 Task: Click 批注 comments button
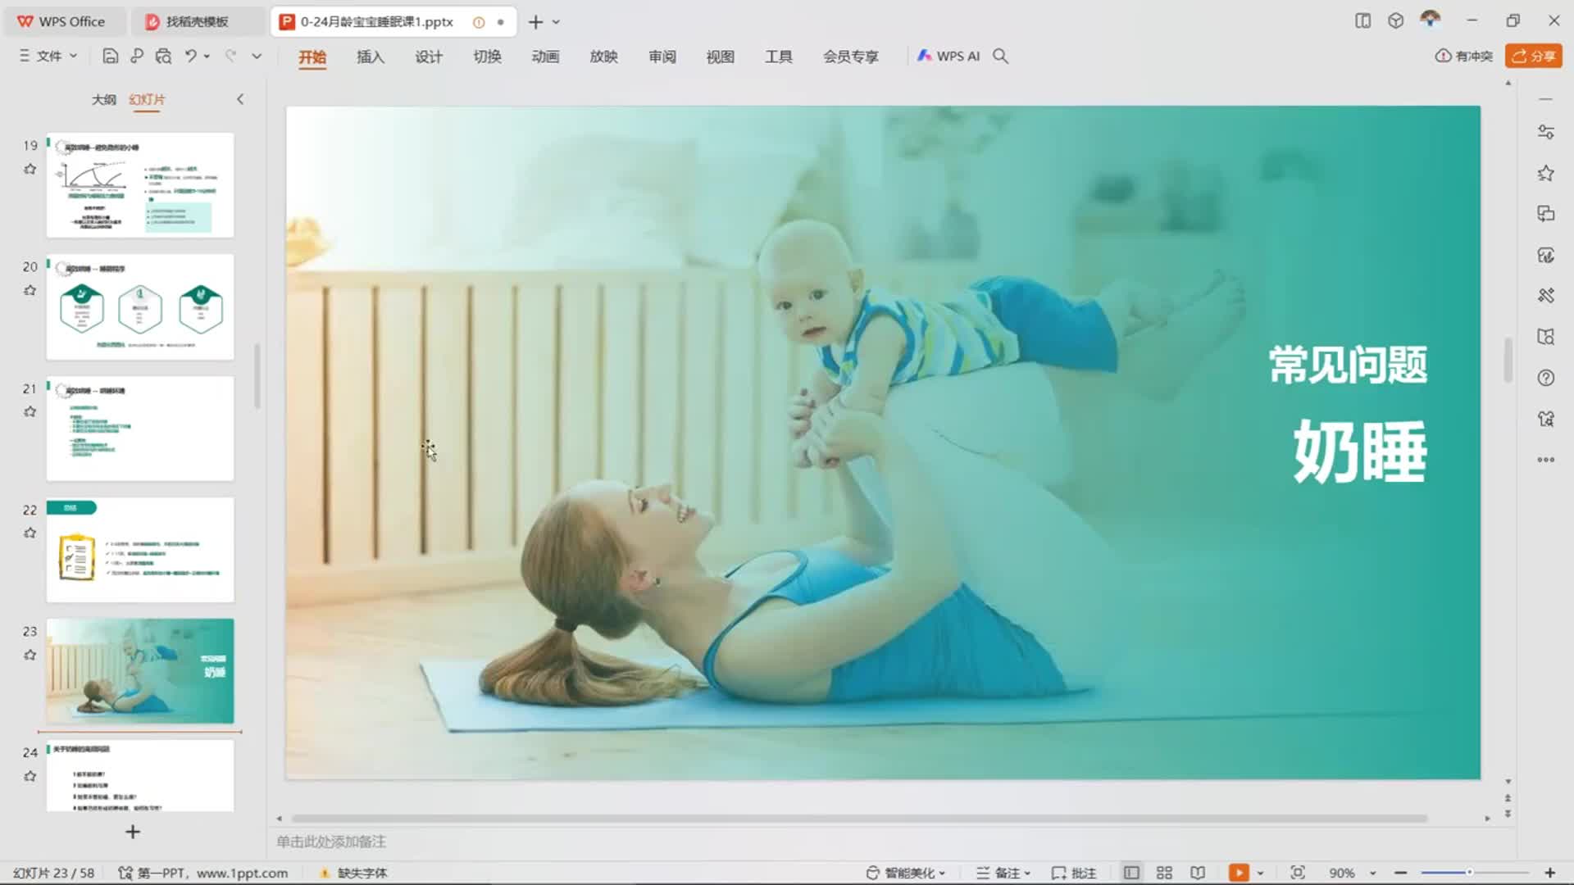pyautogui.click(x=1074, y=873)
